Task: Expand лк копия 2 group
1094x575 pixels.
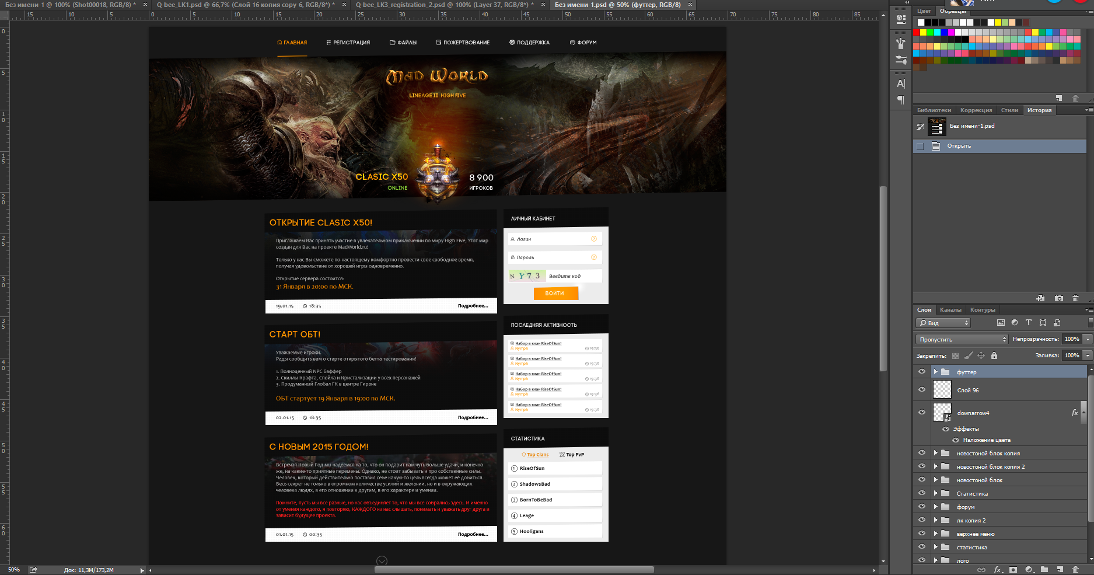Action: pos(935,520)
